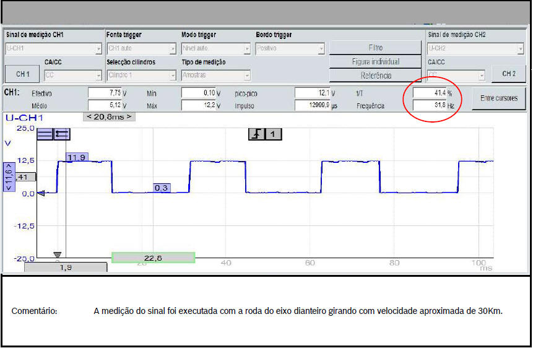Viewport: 533px width, 348px height.
Task: Click the zero-level arrow marker on the Y axis
Action: (x=41, y=193)
